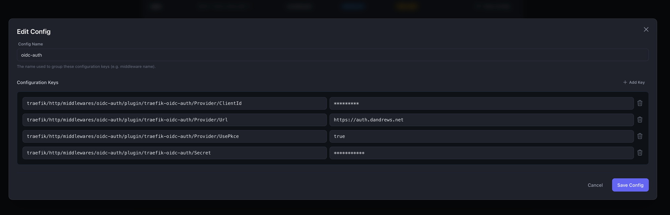
Task: Remove the Provider/UsePkce key row
Action: point(640,136)
